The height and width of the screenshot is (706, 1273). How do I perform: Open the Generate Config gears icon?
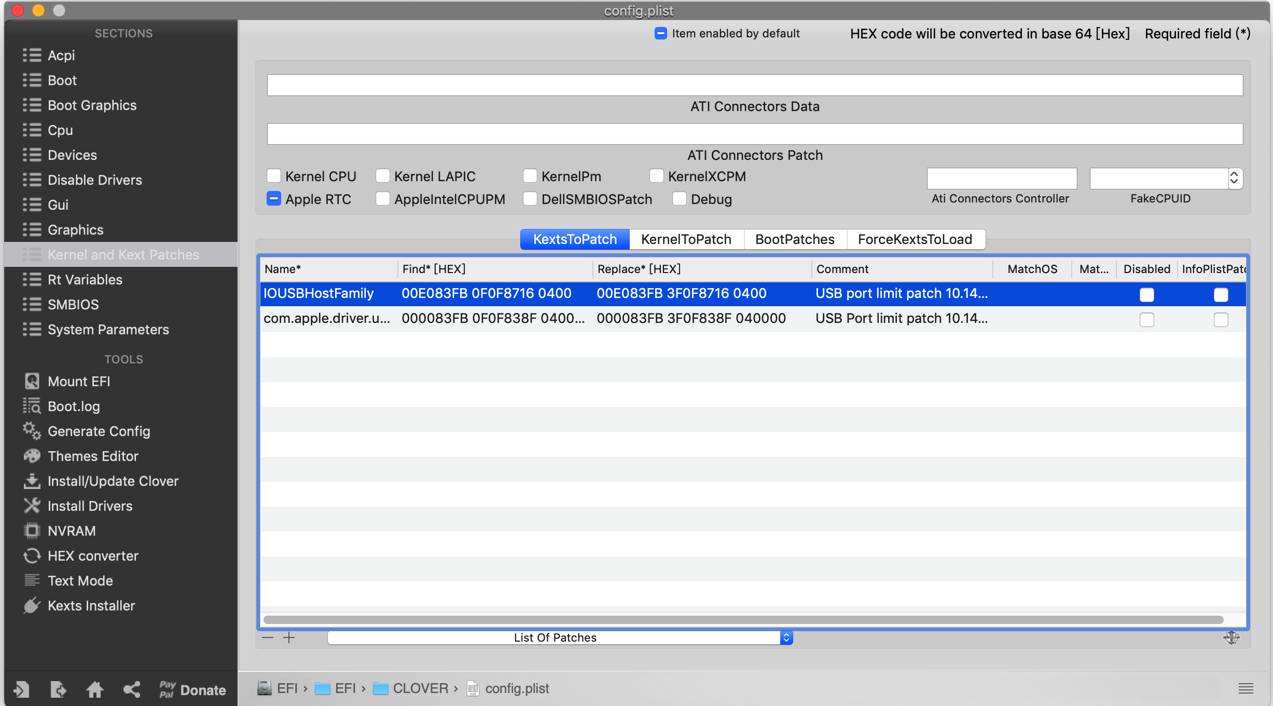tap(32, 431)
